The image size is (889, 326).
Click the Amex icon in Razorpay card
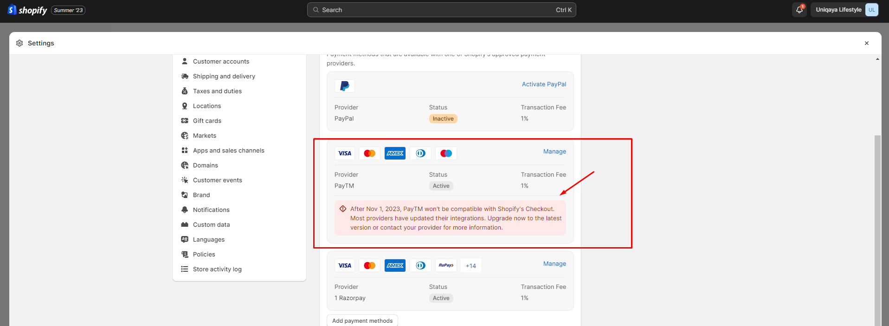point(395,265)
